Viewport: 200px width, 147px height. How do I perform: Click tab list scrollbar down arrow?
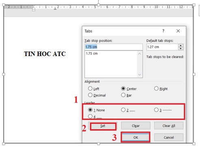point(140,75)
